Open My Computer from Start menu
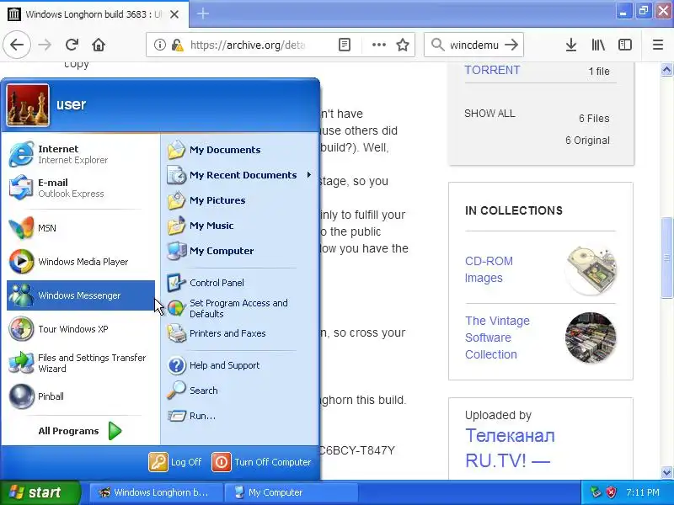 (239, 251)
